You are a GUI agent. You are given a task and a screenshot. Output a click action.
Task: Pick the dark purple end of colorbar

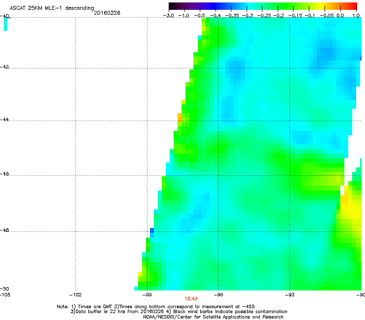174,6
